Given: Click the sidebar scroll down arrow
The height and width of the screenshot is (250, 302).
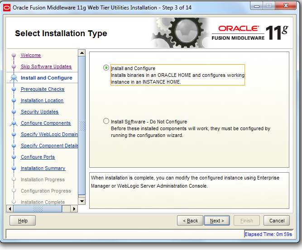Looking at the screenshot, I should [82, 201].
